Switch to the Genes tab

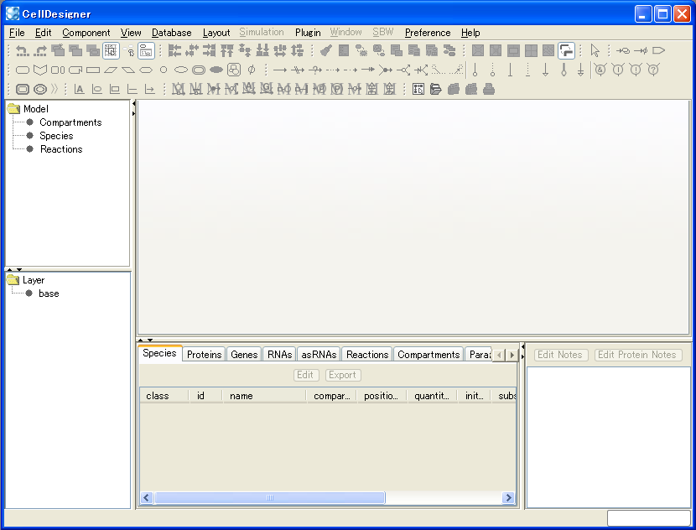[x=244, y=355]
